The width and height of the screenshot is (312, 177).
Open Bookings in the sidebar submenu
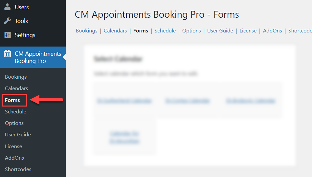pyautogui.click(x=16, y=77)
